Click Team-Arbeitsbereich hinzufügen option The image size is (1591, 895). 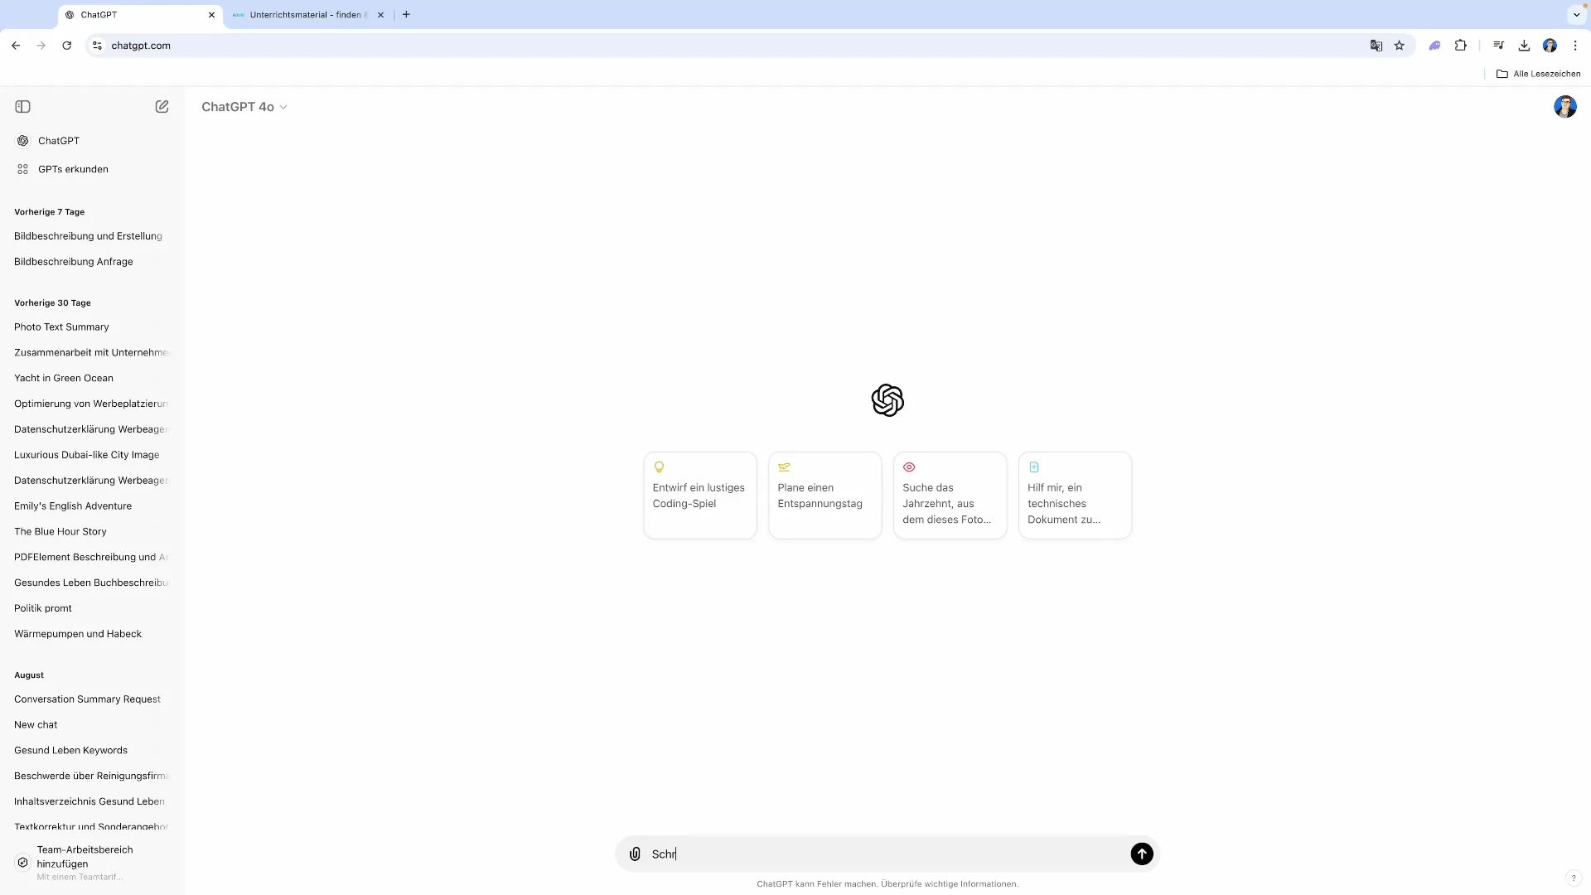pos(85,857)
